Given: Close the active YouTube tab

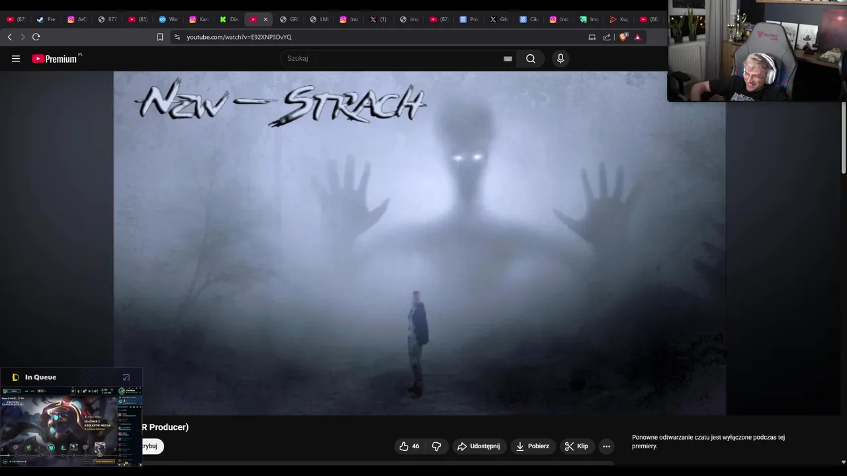Looking at the screenshot, I should [265, 19].
